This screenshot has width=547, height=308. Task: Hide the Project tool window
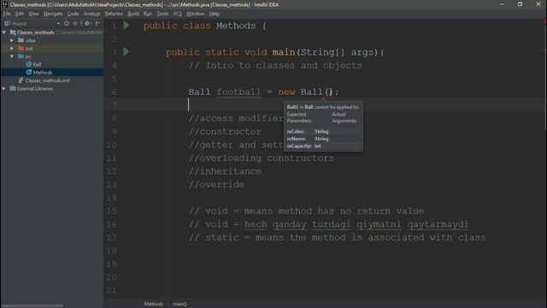click(98, 23)
